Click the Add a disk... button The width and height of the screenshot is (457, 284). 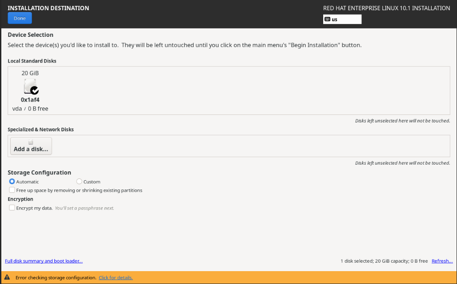(31, 146)
